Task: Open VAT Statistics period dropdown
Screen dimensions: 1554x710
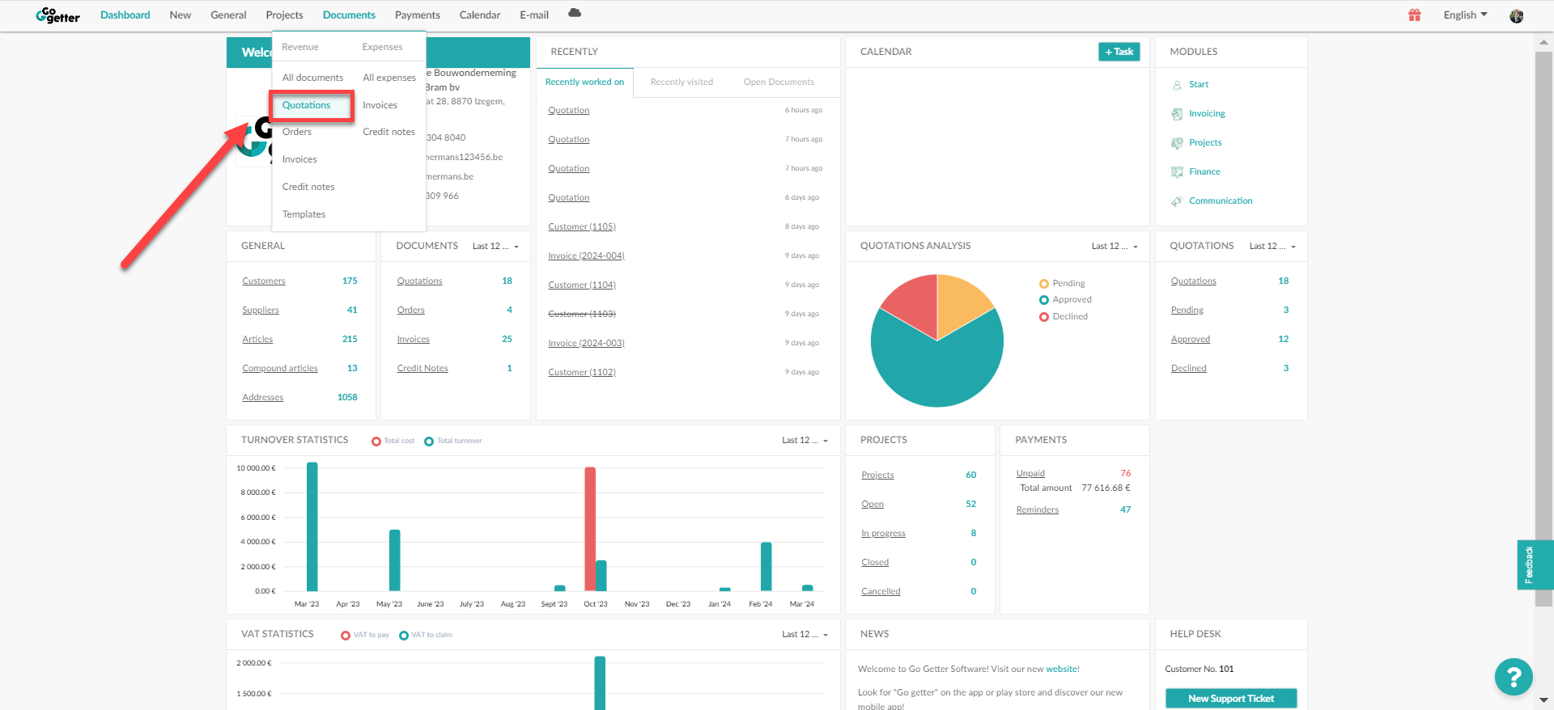Action: [805, 634]
